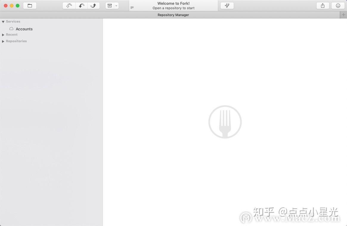Select the Push arrow icon
The width and height of the screenshot is (347, 226).
[x=94, y=5]
